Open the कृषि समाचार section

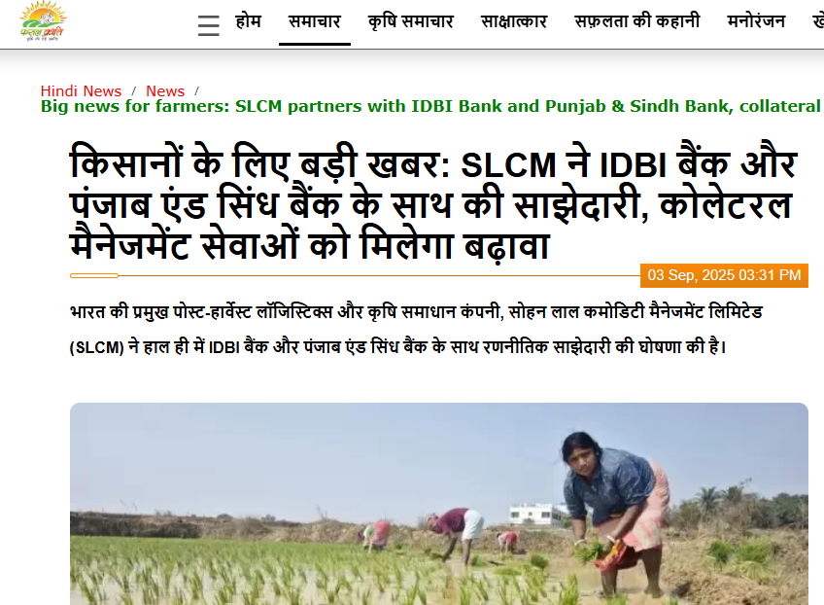tap(410, 21)
